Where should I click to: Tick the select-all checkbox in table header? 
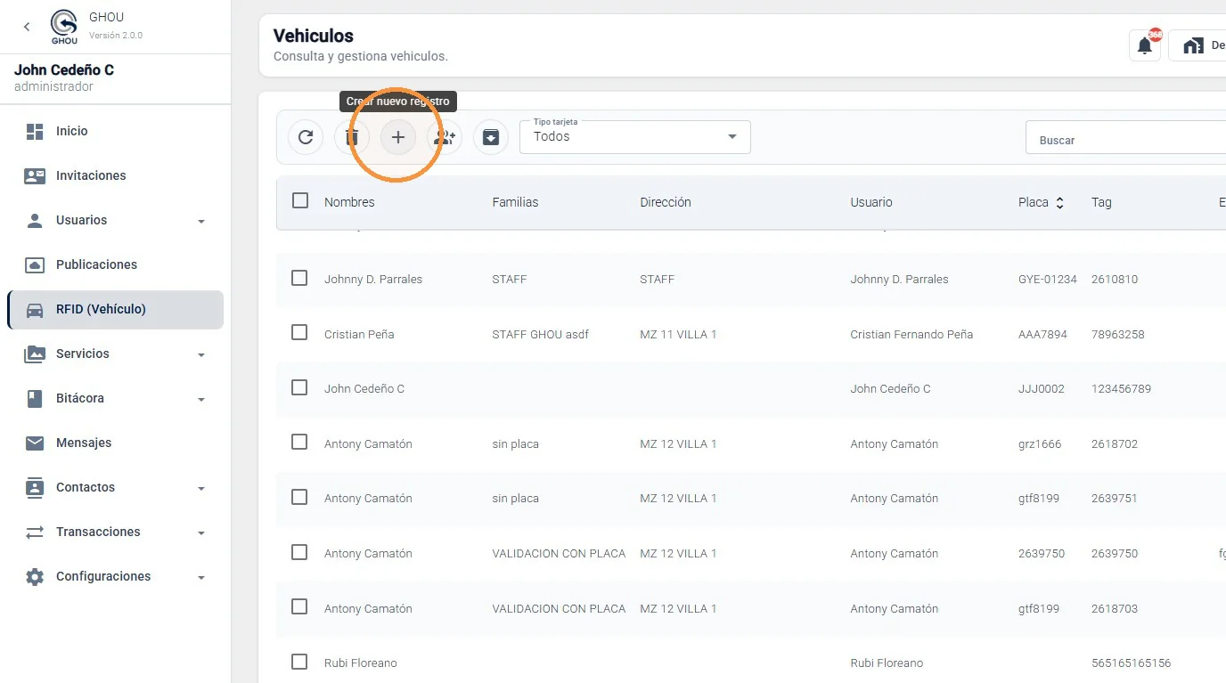point(300,200)
